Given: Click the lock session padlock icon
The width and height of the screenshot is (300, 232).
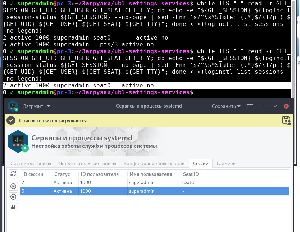Looking at the screenshot, I should [13, 207].
